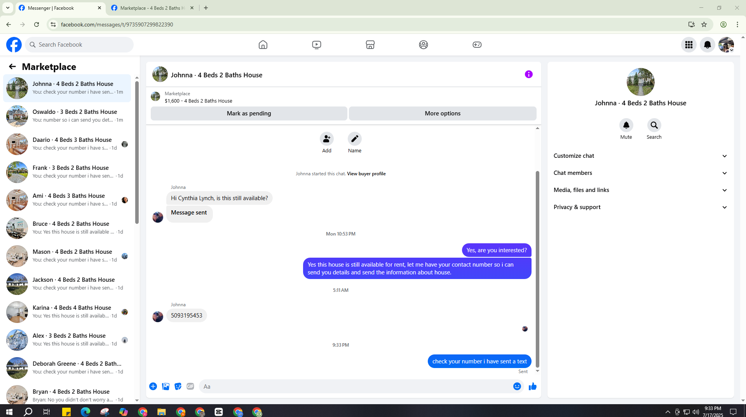Open the emoji picker

pyautogui.click(x=517, y=386)
